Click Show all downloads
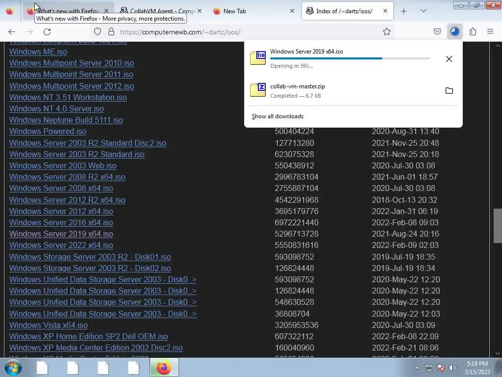 [277, 116]
